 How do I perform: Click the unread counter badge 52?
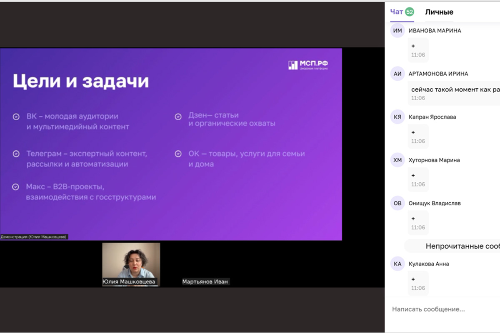(x=410, y=12)
